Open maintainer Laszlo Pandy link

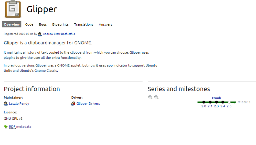coord(19,104)
